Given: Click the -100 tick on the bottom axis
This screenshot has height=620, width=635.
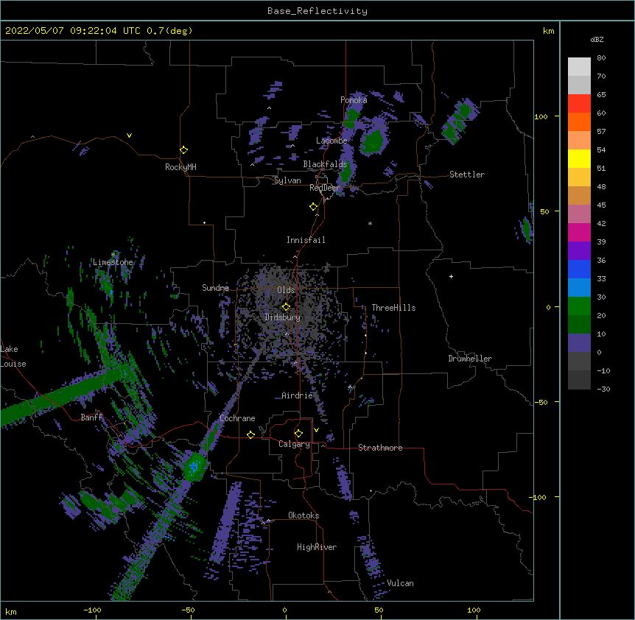Looking at the screenshot, I should pos(92,610).
